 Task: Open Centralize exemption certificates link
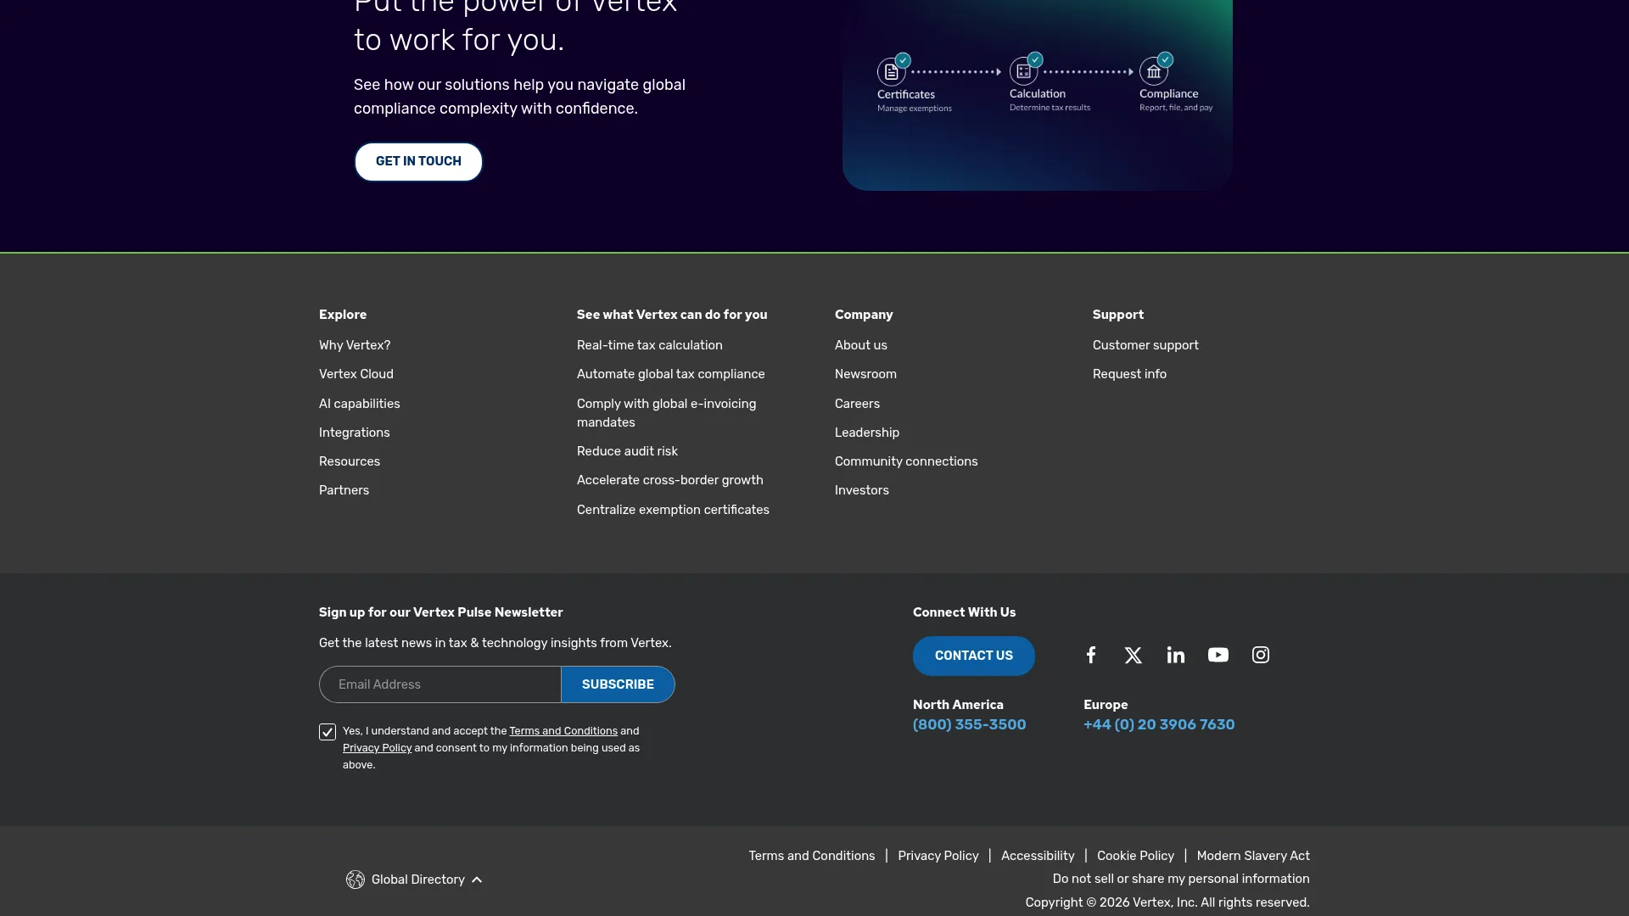coord(674,510)
